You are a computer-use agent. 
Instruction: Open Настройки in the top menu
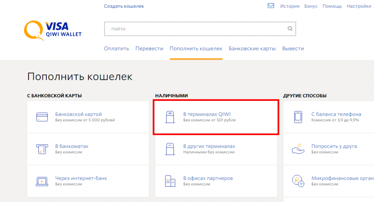point(359,6)
